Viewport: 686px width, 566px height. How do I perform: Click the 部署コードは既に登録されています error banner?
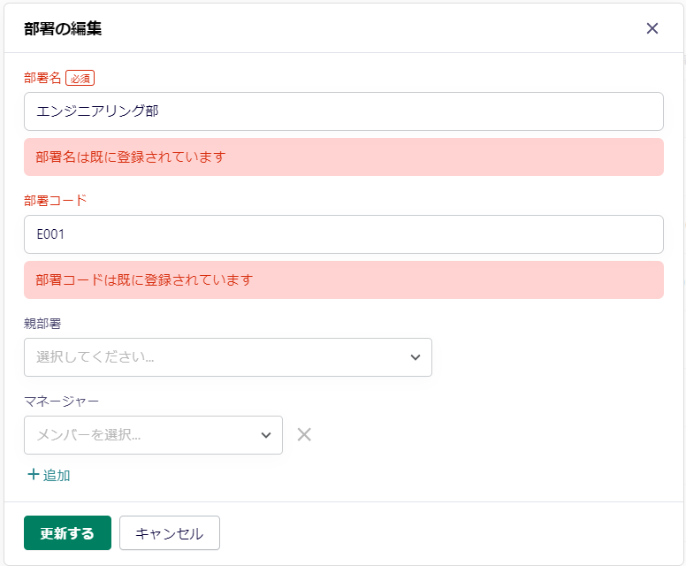[145, 280]
